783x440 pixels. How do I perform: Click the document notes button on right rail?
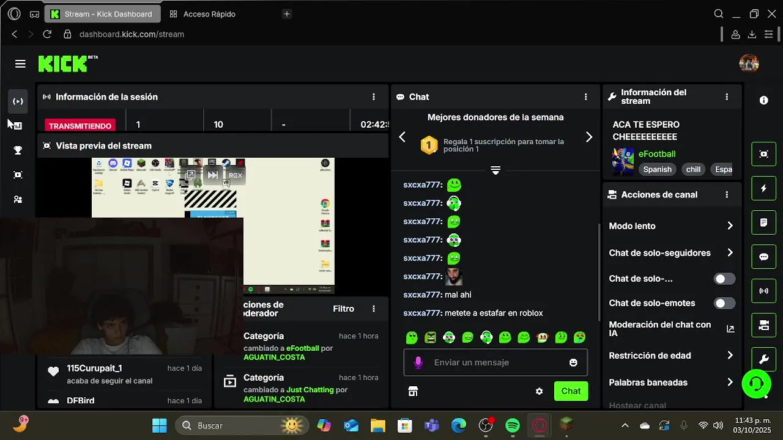pos(763,222)
